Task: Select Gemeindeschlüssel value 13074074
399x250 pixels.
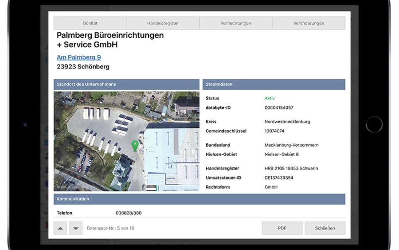Action: (274, 131)
